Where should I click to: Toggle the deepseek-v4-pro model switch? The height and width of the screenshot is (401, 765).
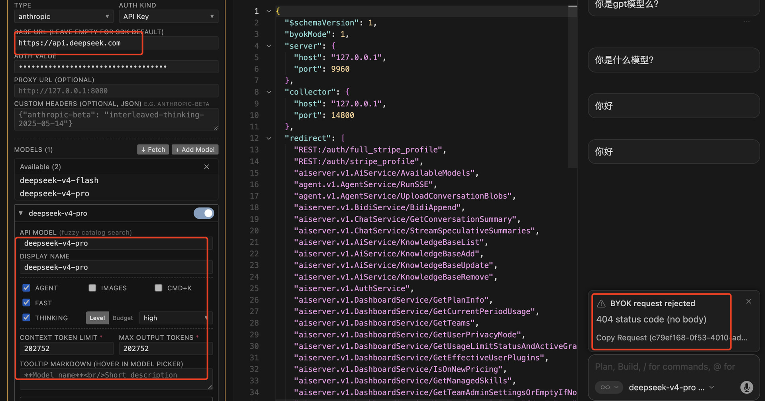204,213
